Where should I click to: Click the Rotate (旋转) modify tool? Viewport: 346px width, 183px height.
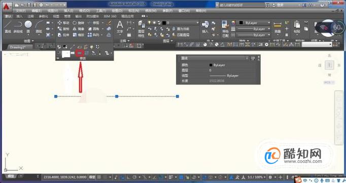pos(78,23)
